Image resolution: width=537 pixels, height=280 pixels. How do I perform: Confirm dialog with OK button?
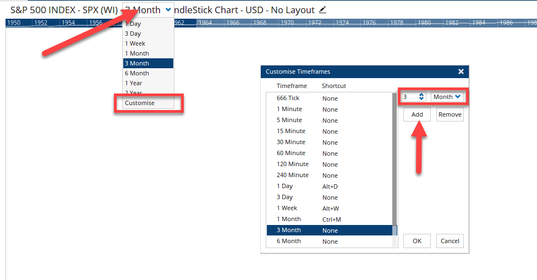coord(417,241)
